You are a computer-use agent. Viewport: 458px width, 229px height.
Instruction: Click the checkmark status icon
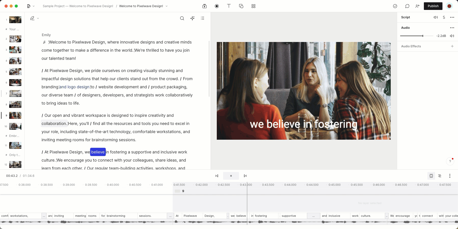[x=395, y=6]
